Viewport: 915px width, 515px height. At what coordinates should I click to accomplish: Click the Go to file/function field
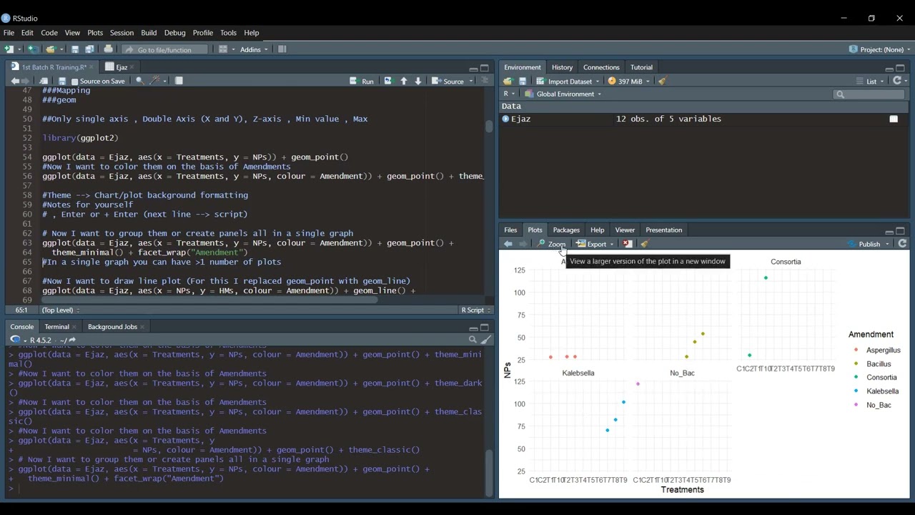click(x=164, y=49)
